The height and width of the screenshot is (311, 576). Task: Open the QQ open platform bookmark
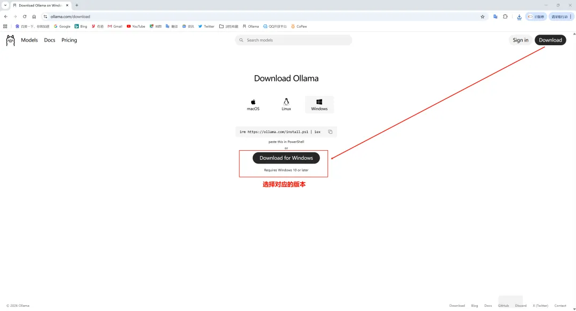(x=275, y=27)
